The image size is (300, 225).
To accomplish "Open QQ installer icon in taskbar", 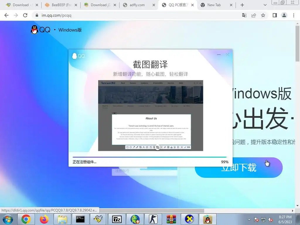I will tap(208, 219).
